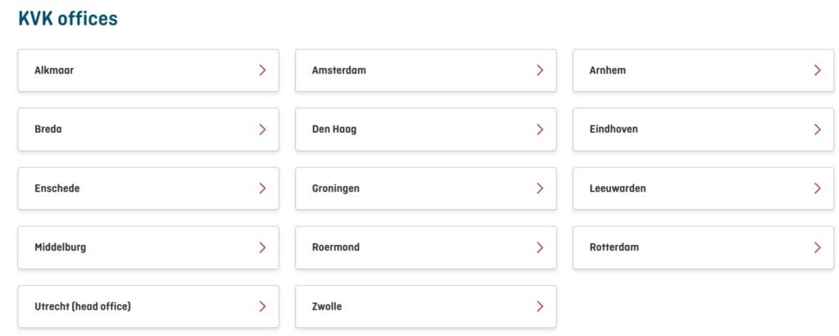Viewport: 839px width, 336px height.
Task: Visit the Groningen office page
Action: tap(336, 188)
